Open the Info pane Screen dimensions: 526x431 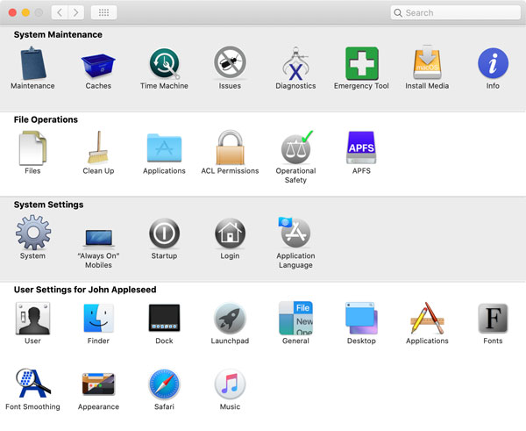pos(493,63)
